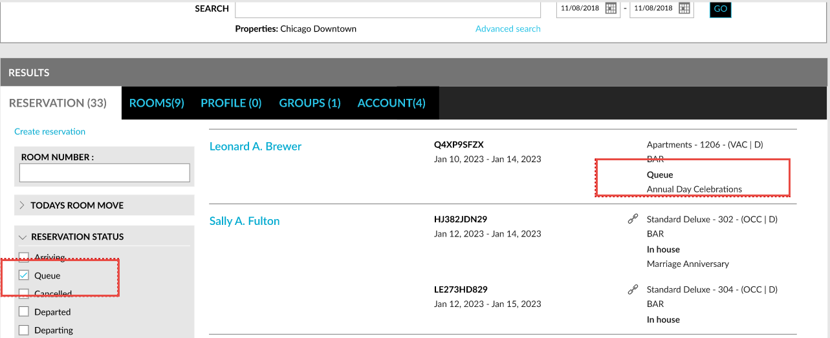Click the Results section header
This screenshot has width=830, height=338.
(x=414, y=72)
